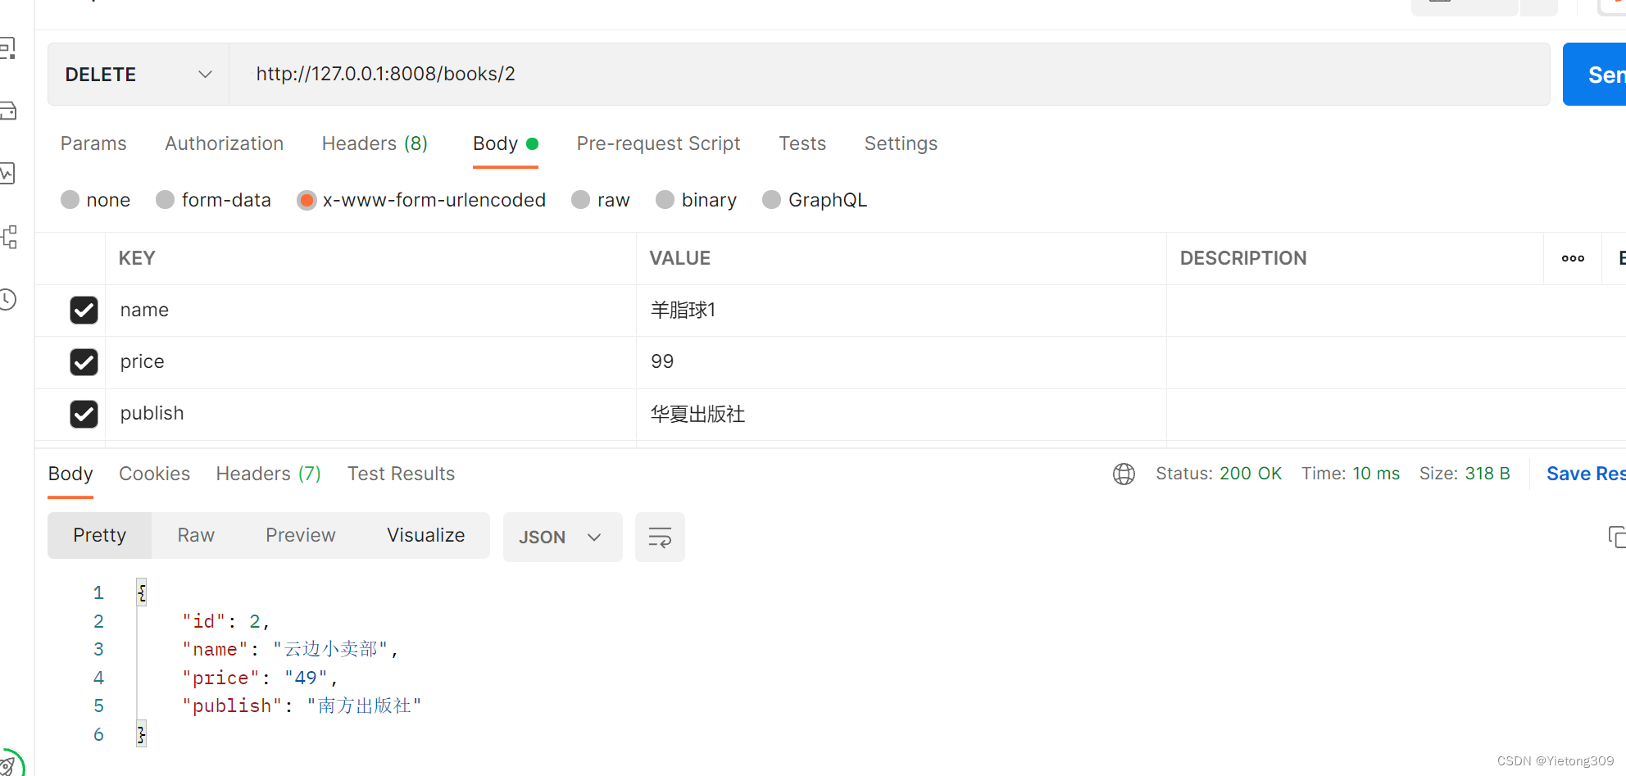Select the raw body type radio button

(580, 199)
